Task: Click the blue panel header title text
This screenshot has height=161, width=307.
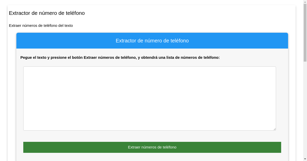Action: pos(152,41)
